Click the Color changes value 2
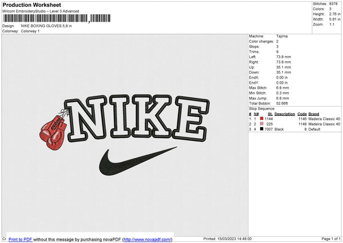 tap(277, 41)
